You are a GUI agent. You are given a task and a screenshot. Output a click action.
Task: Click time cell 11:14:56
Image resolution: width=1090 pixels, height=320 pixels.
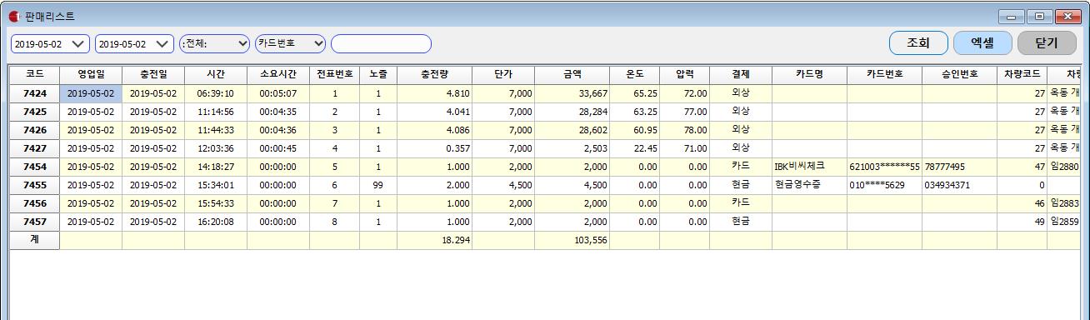(216, 112)
